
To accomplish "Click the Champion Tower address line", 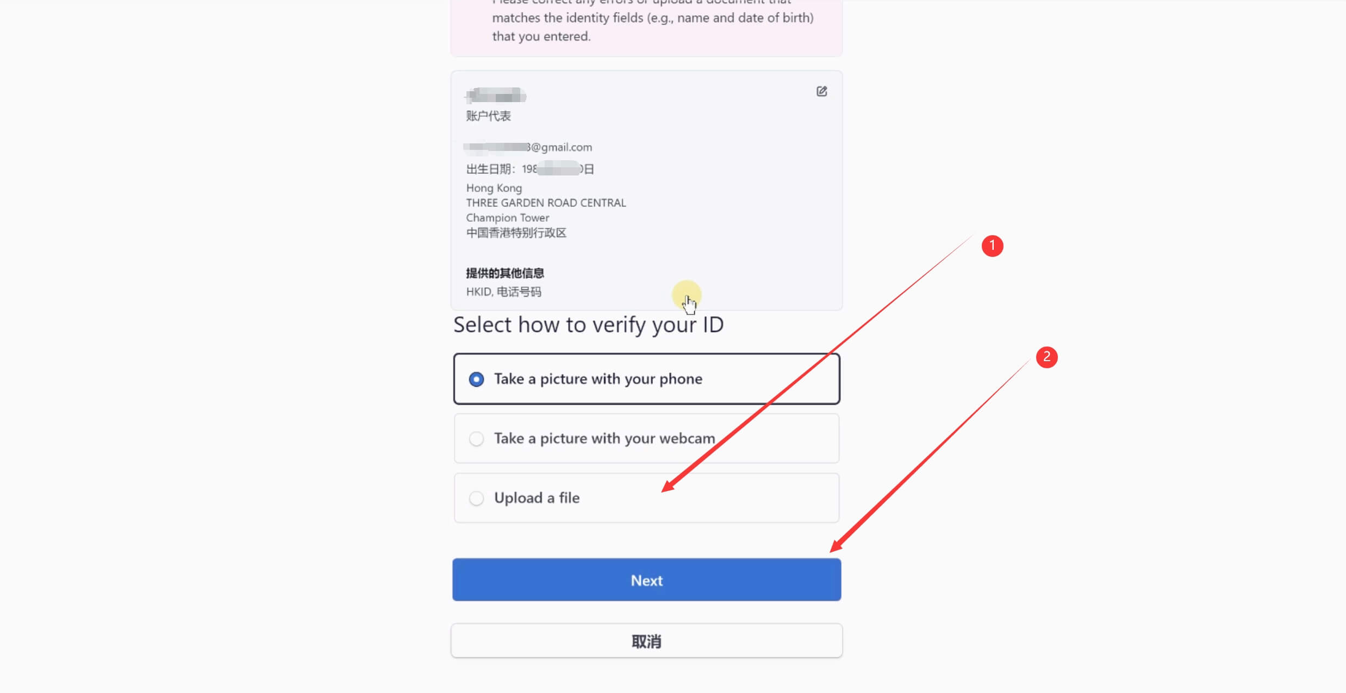I will (x=507, y=218).
